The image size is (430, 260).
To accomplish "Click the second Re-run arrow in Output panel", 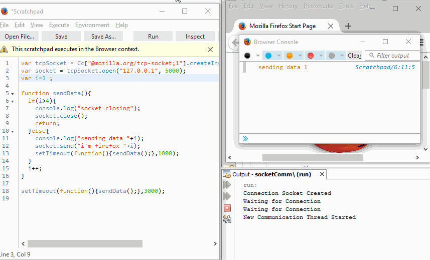I will [x=227, y=196].
